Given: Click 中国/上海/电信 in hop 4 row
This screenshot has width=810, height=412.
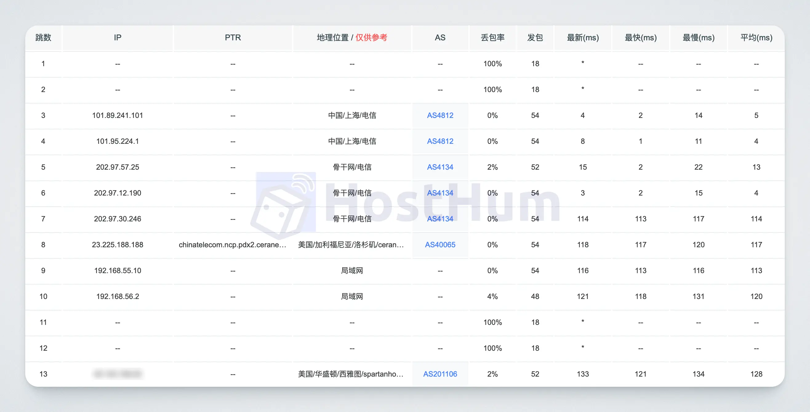Looking at the screenshot, I should pyautogui.click(x=352, y=141).
